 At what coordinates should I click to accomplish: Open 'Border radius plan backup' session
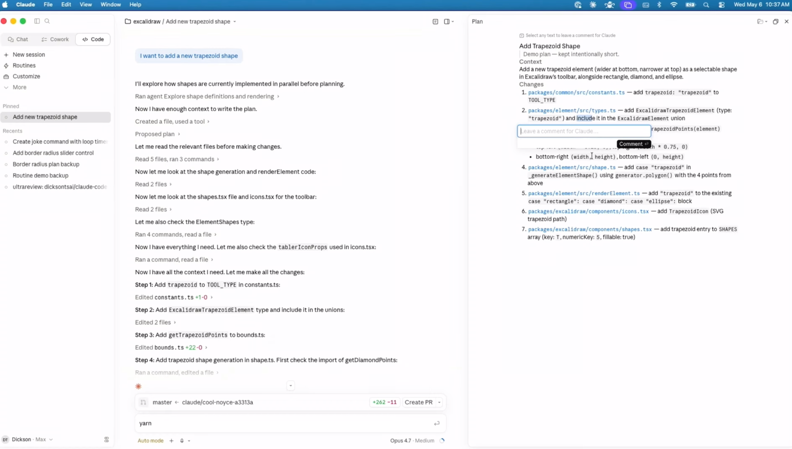point(56,165)
